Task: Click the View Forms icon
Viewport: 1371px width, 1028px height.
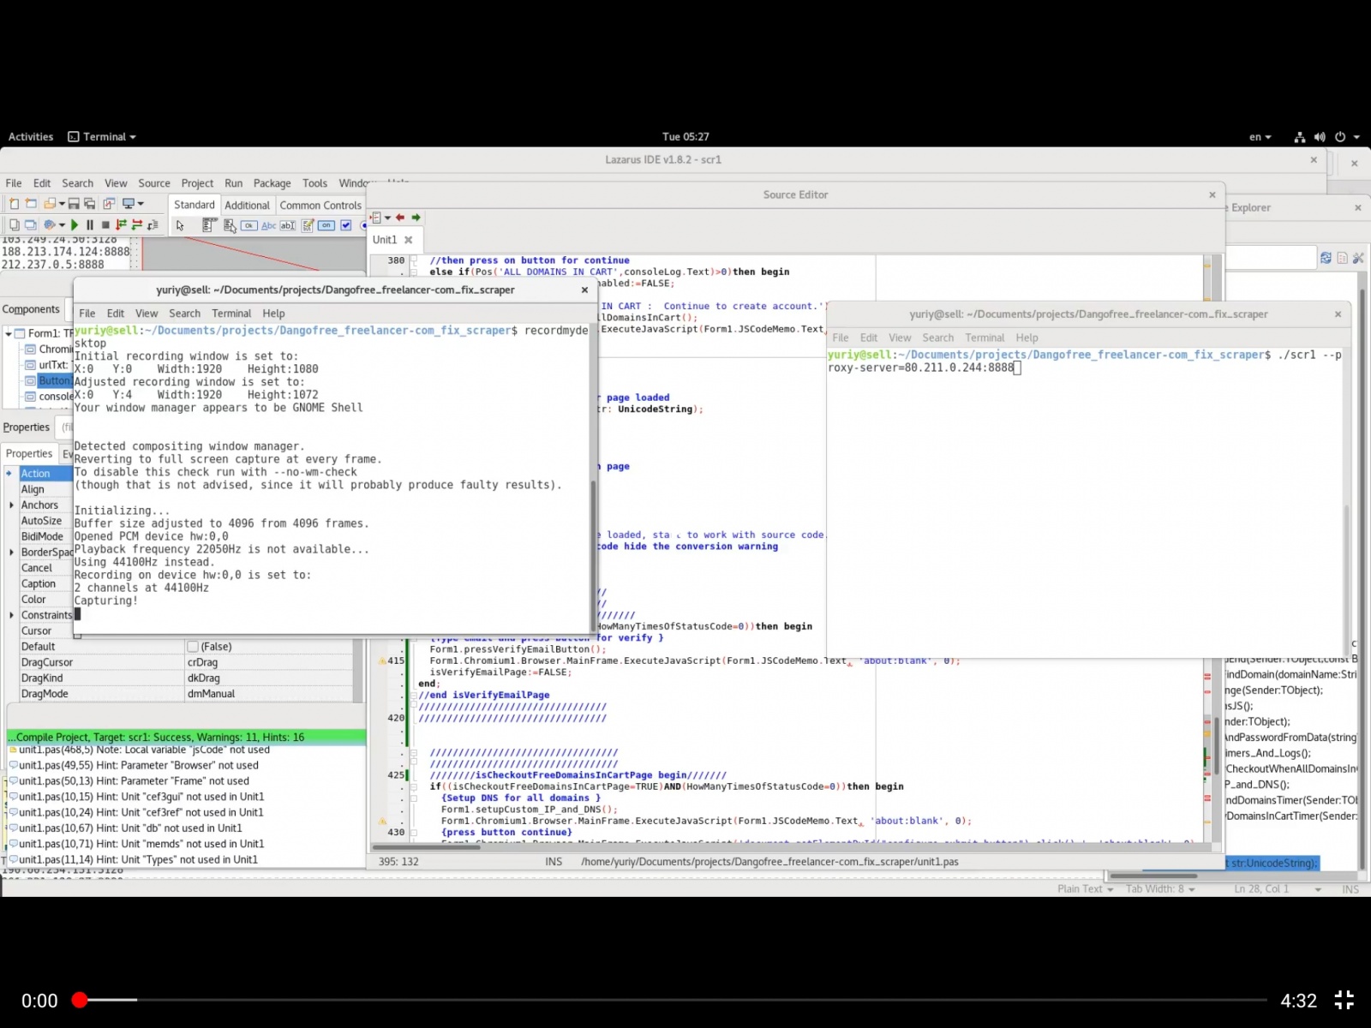Action: tap(30, 225)
